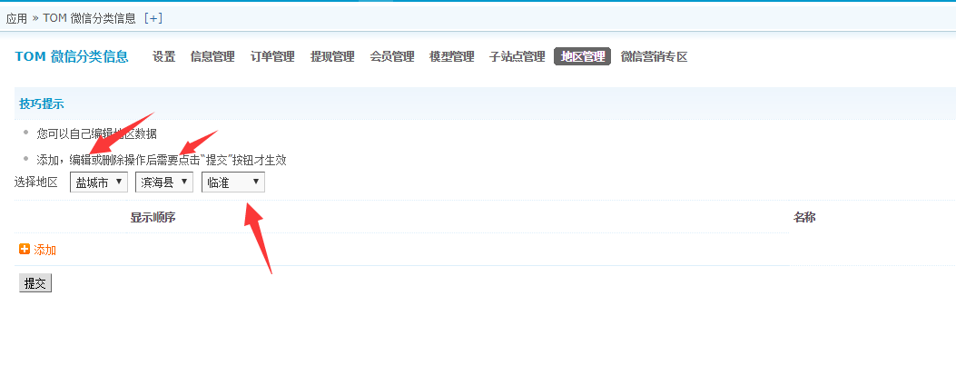The image size is (956, 365).
Task: Switch to the 模型管理 tab
Action: pyautogui.click(x=452, y=56)
